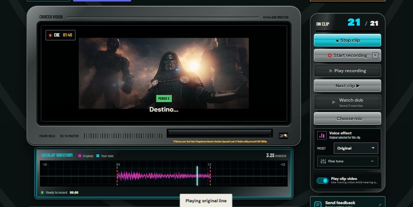
Task: Click the ON CLIP 21 counter
Action: pyautogui.click(x=354, y=22)
